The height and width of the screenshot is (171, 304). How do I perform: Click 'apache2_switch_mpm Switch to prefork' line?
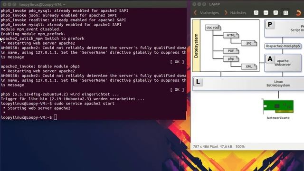pyautogui.click(x=42, y=38)
